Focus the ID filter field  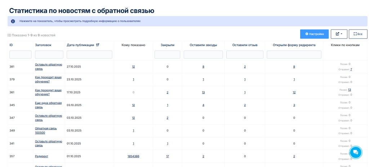coord(21,54)
